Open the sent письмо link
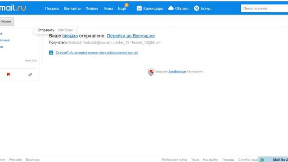288x162 pixels. [70, 36]
